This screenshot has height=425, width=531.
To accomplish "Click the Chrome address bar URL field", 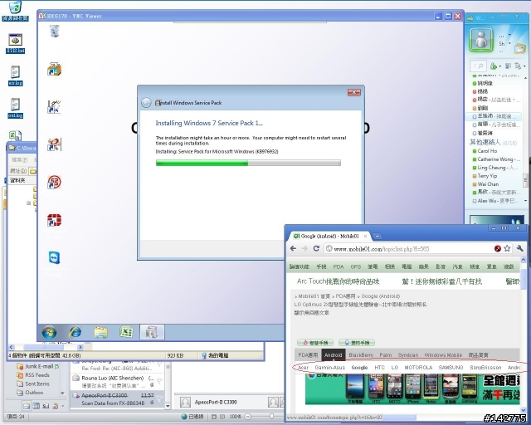I will pos(410,249).
